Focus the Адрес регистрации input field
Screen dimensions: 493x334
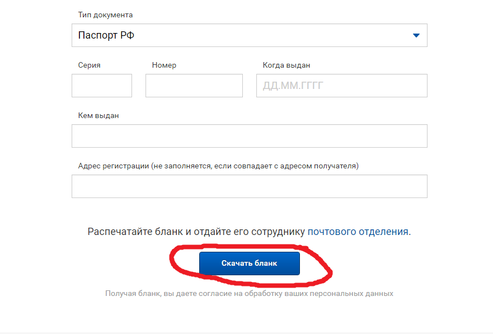click(x=249, y=186)
